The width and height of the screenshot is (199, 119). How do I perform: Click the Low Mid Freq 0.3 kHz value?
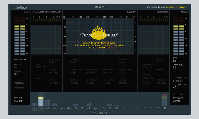[91, 73]
